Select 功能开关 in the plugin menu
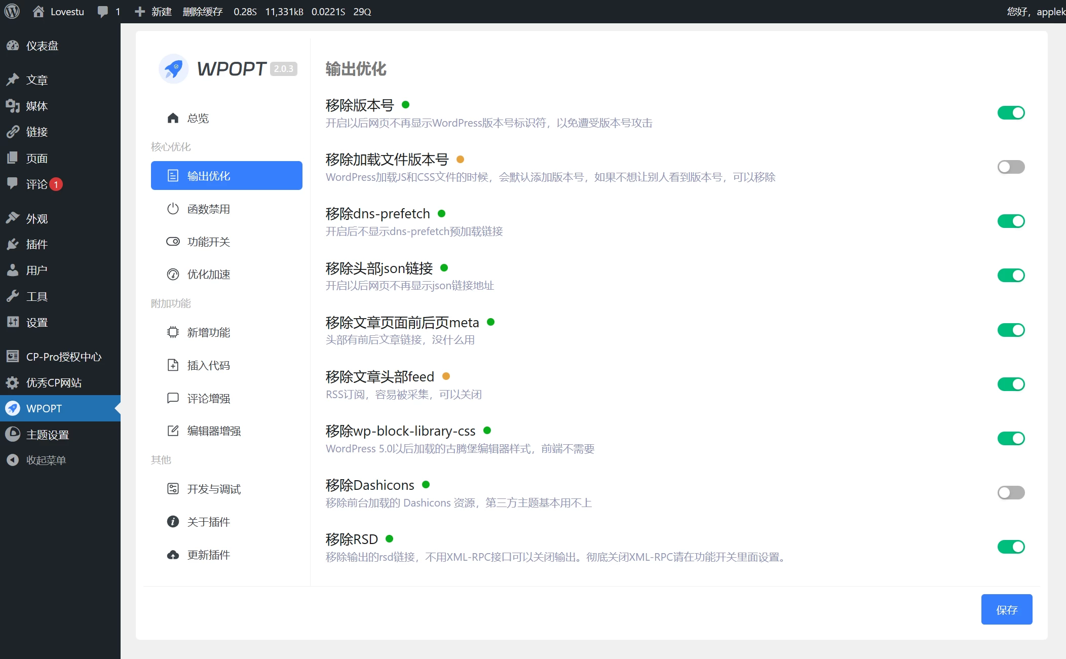 (208, 242)
